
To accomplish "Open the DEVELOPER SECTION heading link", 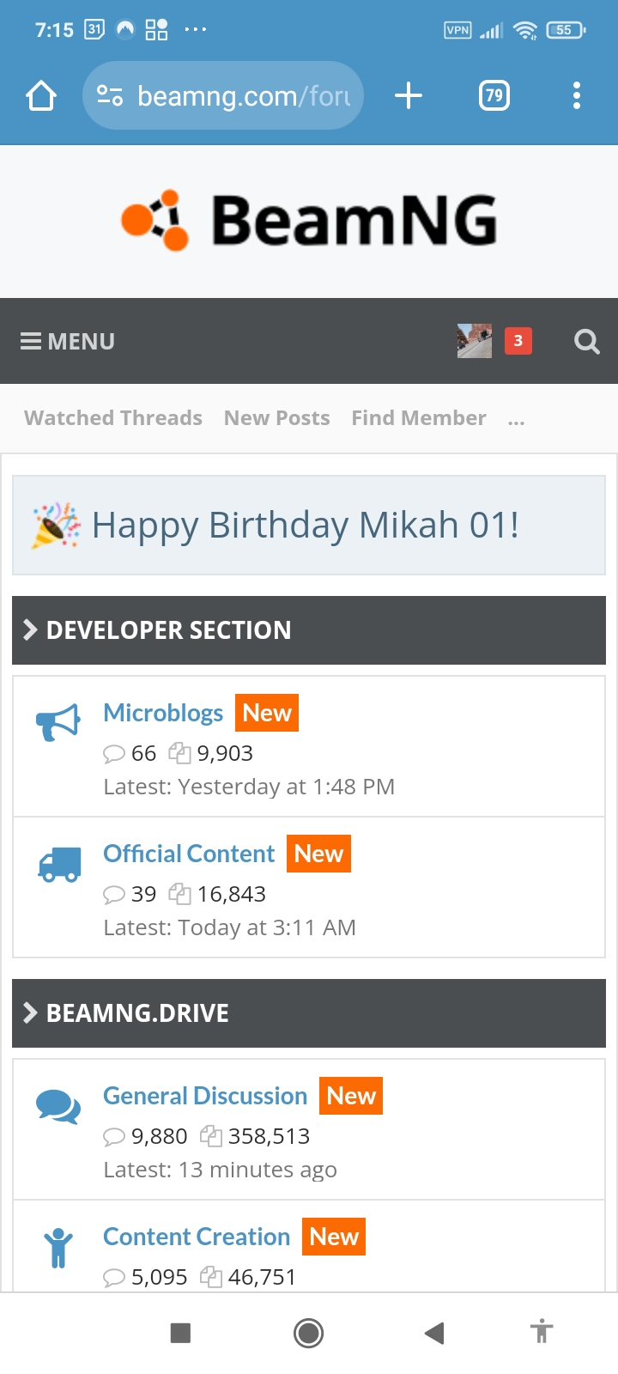I will tap(169, 630).
